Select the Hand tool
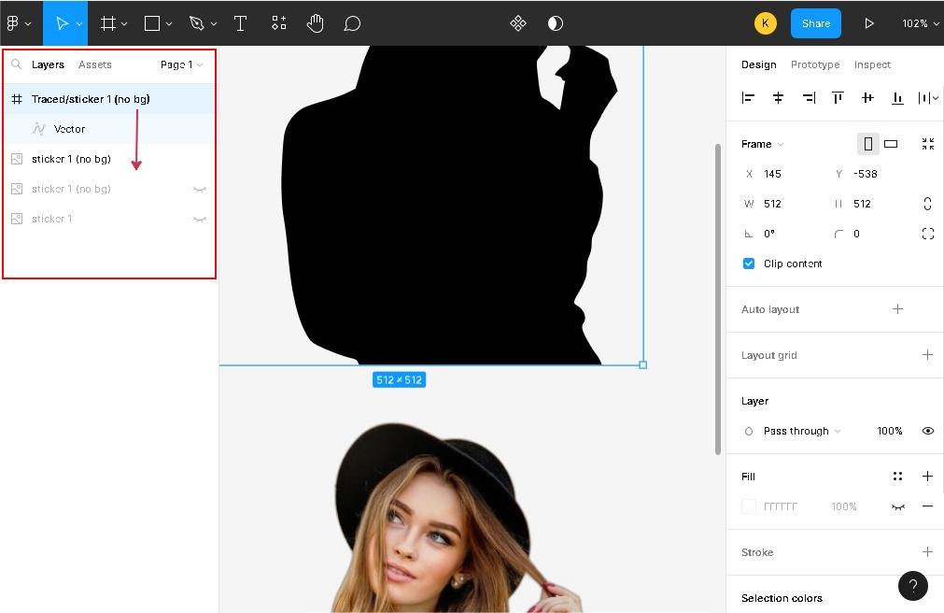944x613 pixels. coord(316,23)
